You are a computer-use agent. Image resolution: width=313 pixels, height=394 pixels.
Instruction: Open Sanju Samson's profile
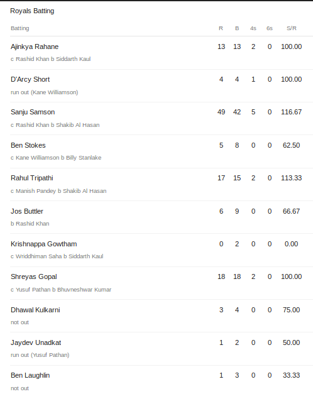tap(33, 112)
